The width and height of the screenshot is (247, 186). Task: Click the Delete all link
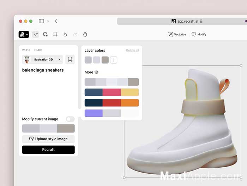click(132, 50)
